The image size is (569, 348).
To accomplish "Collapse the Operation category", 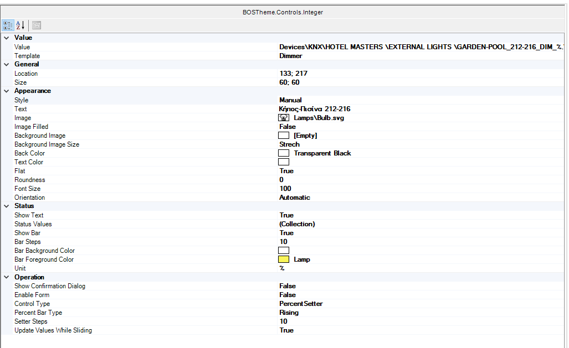I will point(6,277).
